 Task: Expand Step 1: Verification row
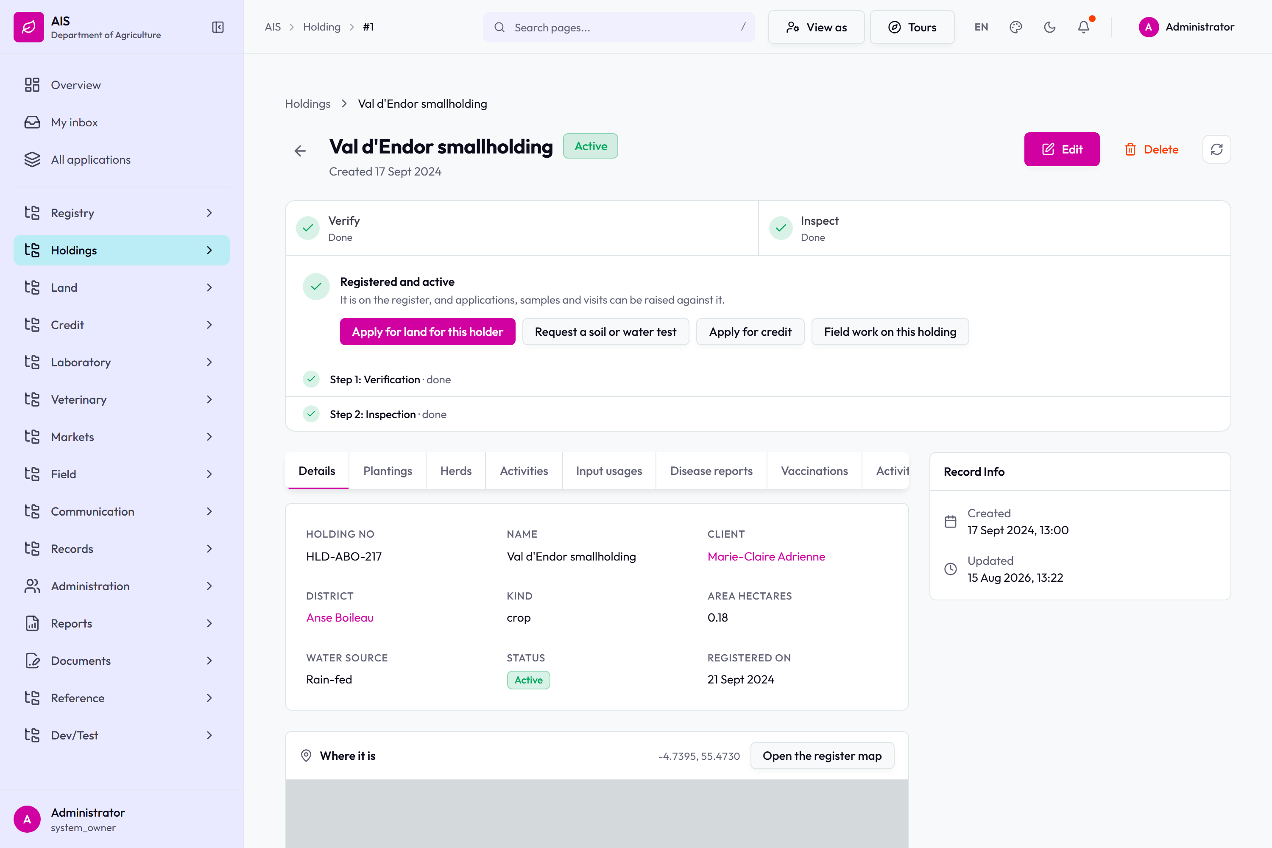tap(758, 379)
